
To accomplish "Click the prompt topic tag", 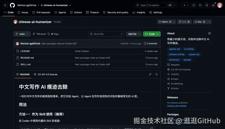I will click(187, 60).
